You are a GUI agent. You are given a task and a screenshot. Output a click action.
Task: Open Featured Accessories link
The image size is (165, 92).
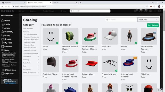click(x=31, y=37)
